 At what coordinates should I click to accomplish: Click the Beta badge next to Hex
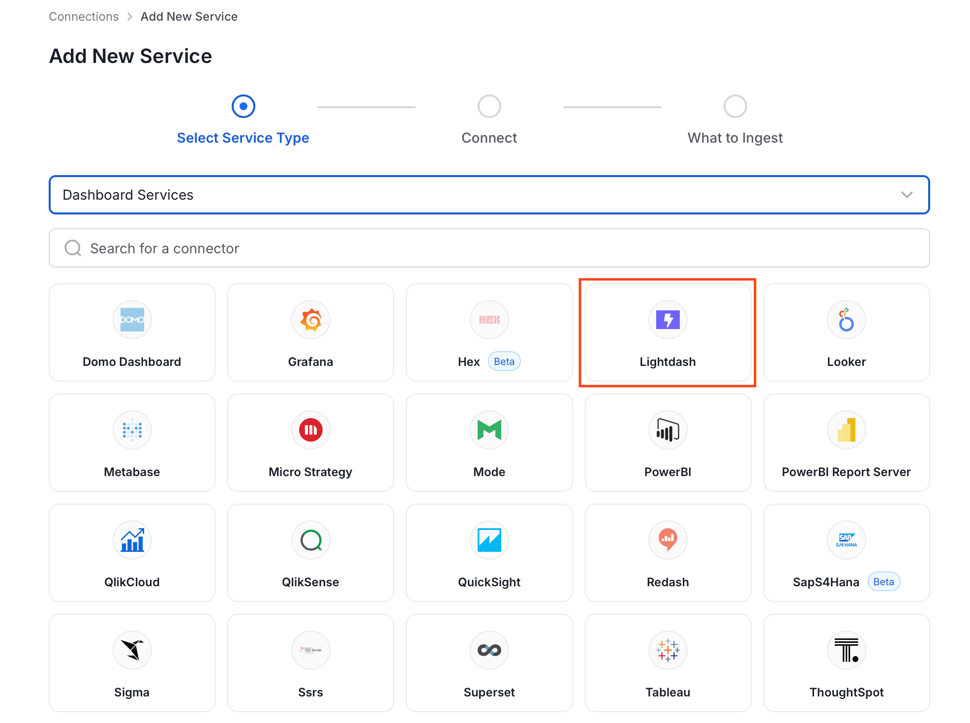point(504,361)
